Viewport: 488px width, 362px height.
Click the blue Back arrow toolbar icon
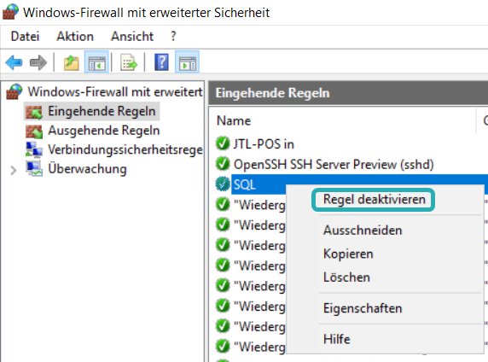14,62
